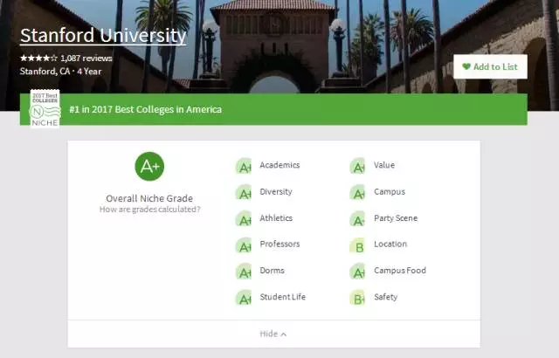Click the Academics grade badge icon

pos(244,167)
